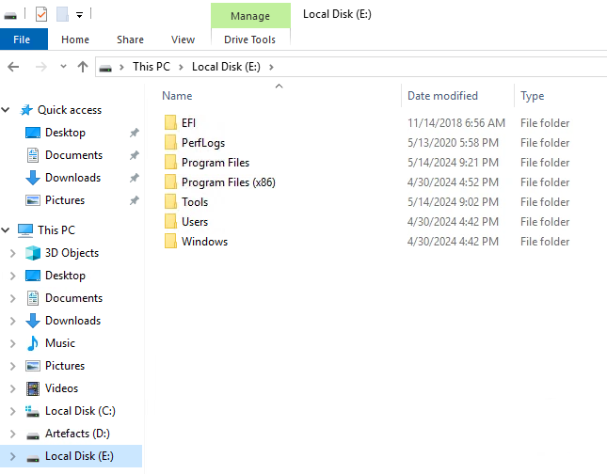
Task: Click the New folder icon in title bar
Action: pyautogui.click(x=62, y=14)
